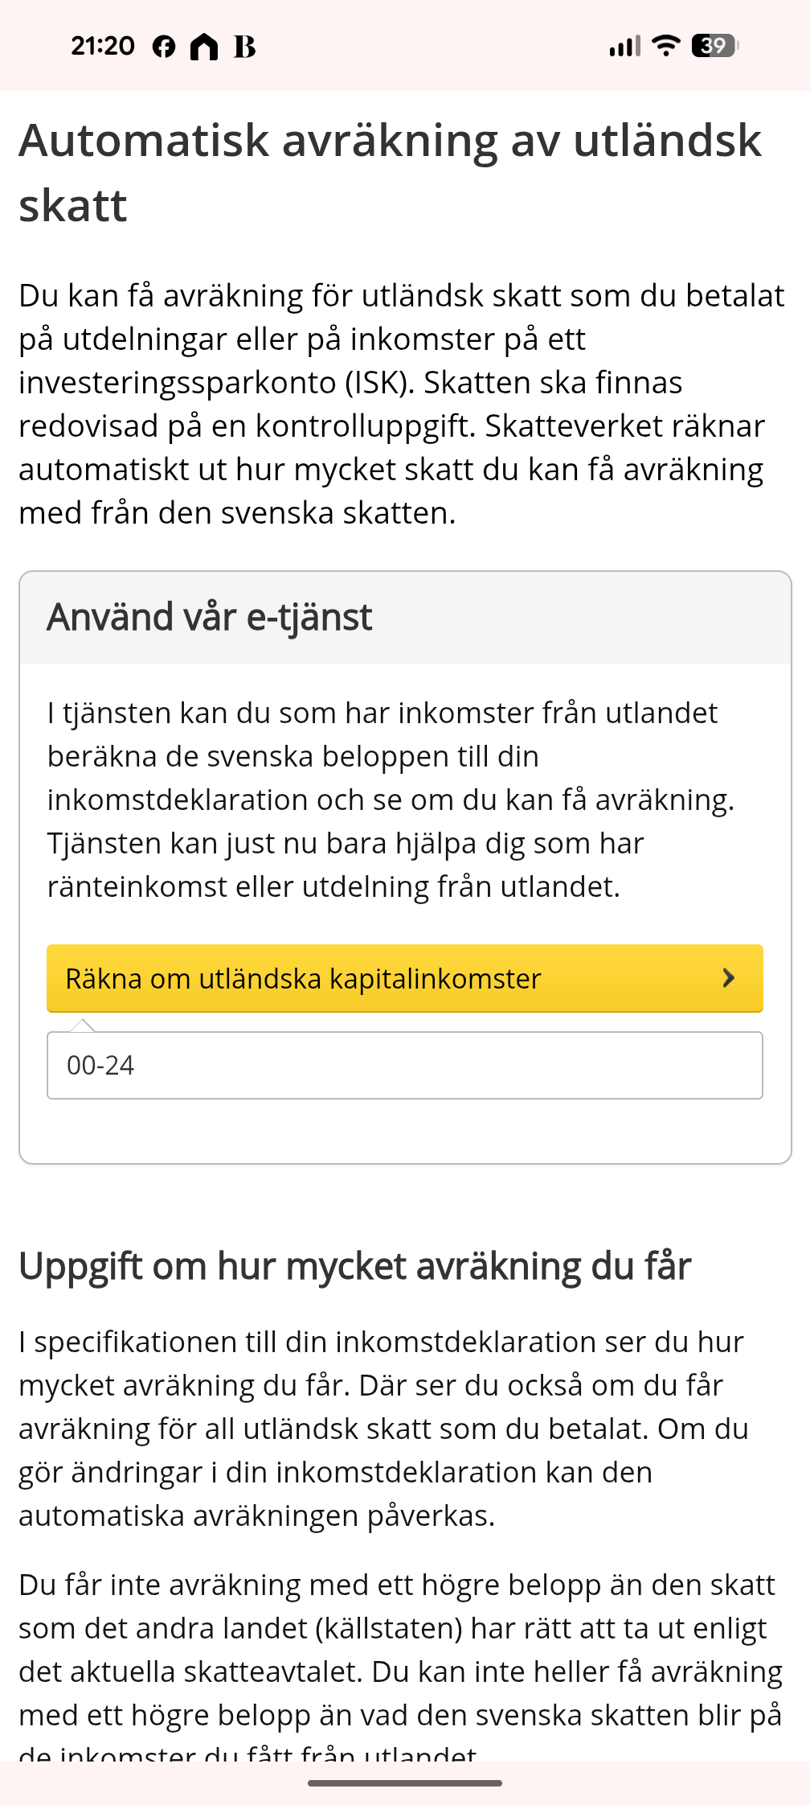Tap the Uppgift om hur mycket avräkning heading
The width and height of the screenshot is (810, 1805).
coord(354,1266)
